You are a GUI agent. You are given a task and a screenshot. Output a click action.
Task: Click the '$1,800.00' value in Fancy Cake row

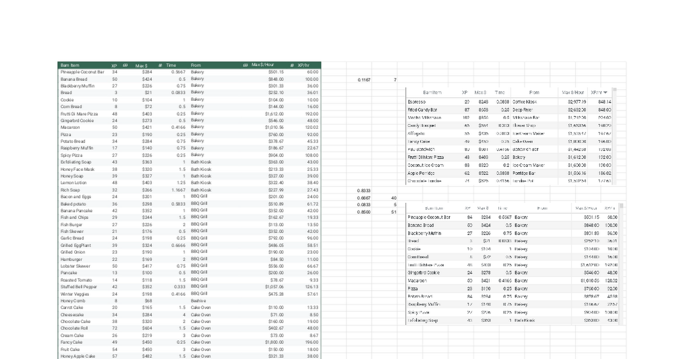coord(273,342)
